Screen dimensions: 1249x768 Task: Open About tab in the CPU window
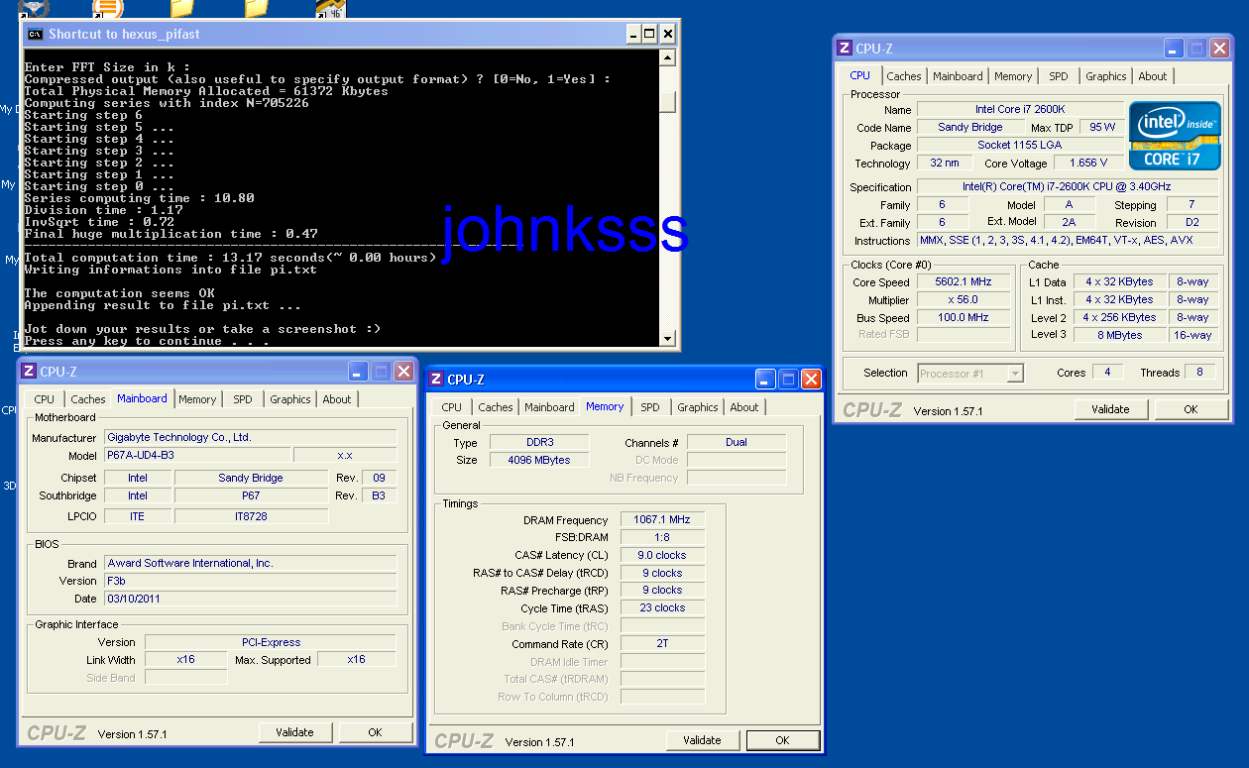tap(1153, 76)
